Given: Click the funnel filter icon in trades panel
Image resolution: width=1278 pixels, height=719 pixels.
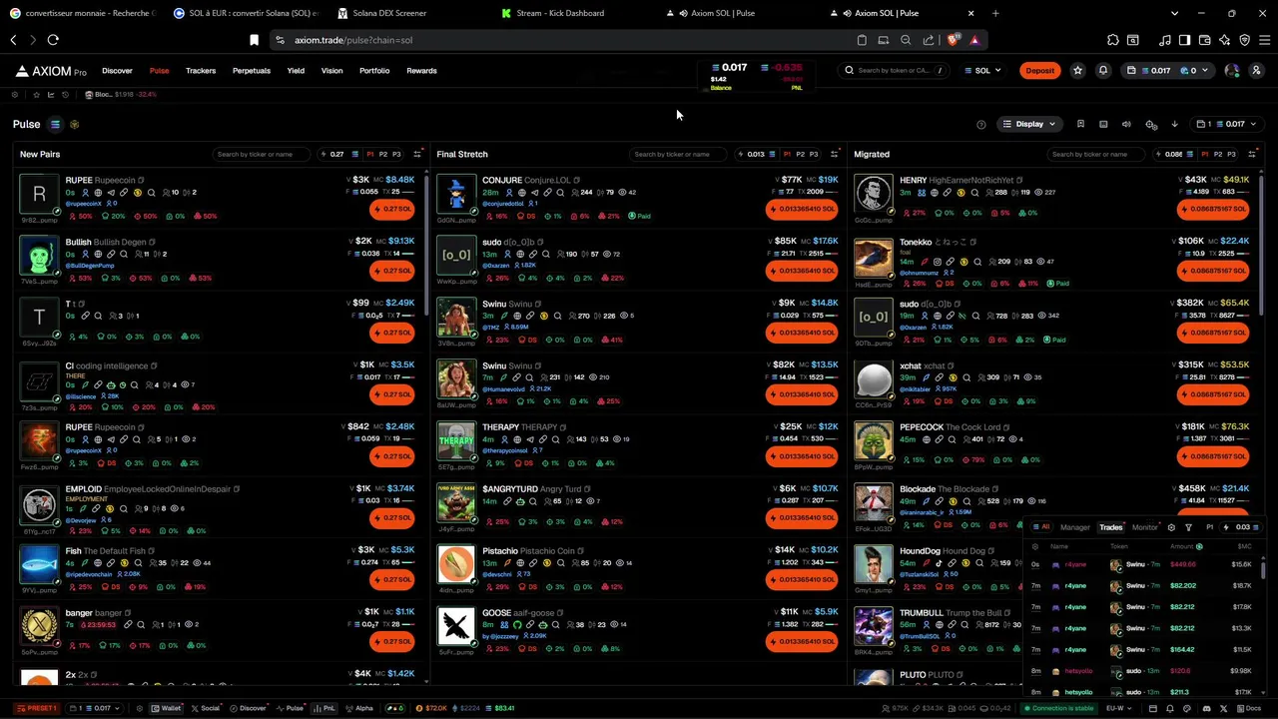Looking at the screenshot, I should pos(1188,527).
